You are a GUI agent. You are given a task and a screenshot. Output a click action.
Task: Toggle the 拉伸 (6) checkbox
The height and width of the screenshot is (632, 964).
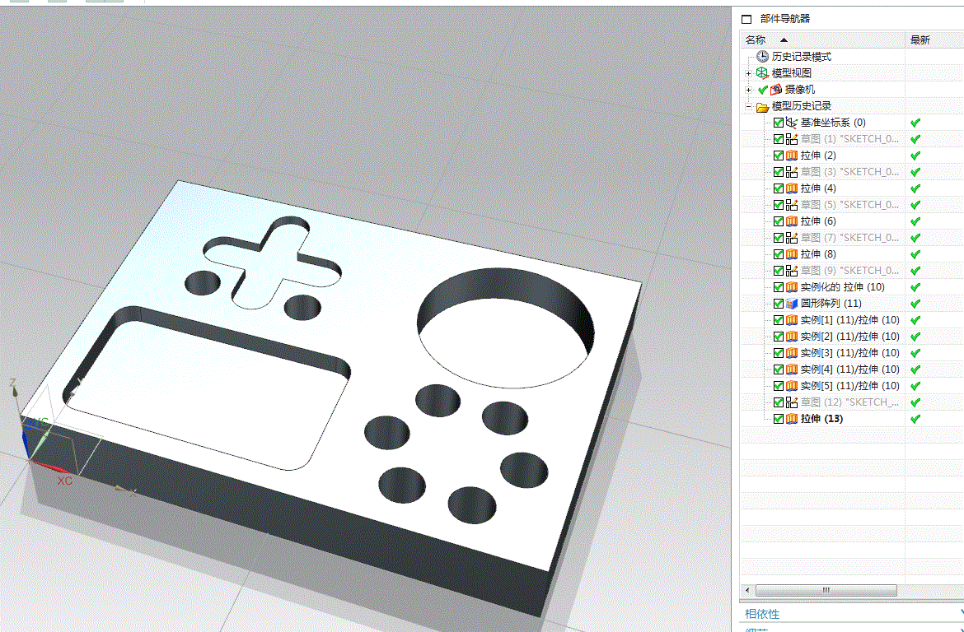(779, 221)
